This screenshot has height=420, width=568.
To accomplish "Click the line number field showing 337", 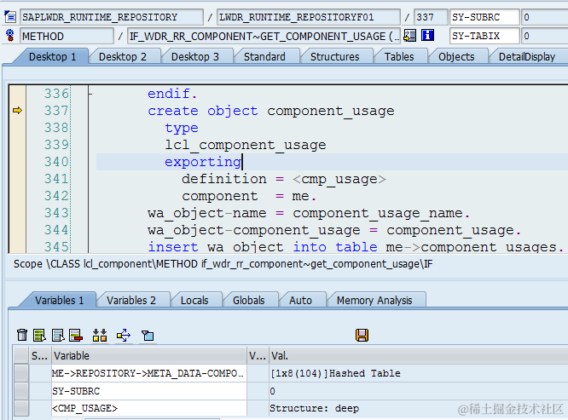I will 431,17.
